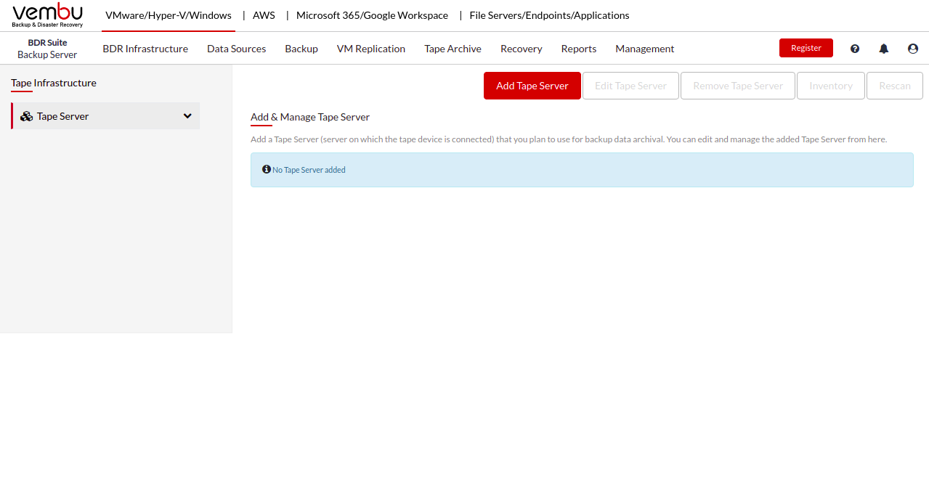Open the Reports menu
This screenshot has height=477, width=929.
tap(579, 49)
